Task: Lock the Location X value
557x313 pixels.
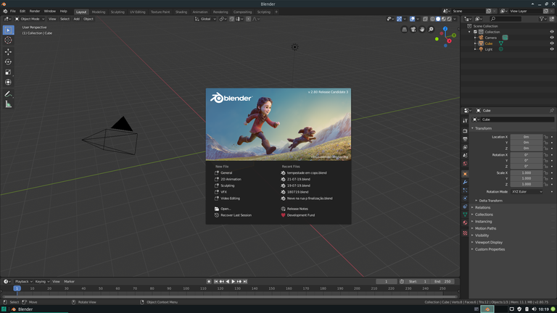Action: click(546, 137)
